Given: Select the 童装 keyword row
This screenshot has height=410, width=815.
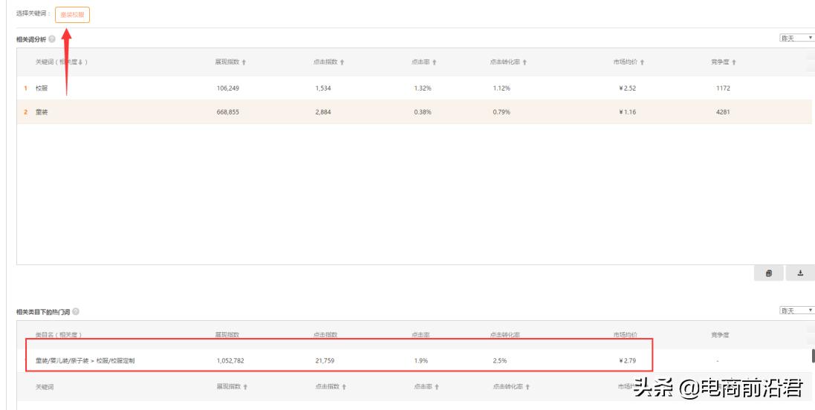Looking at the screenshot, I should [42, 112].
